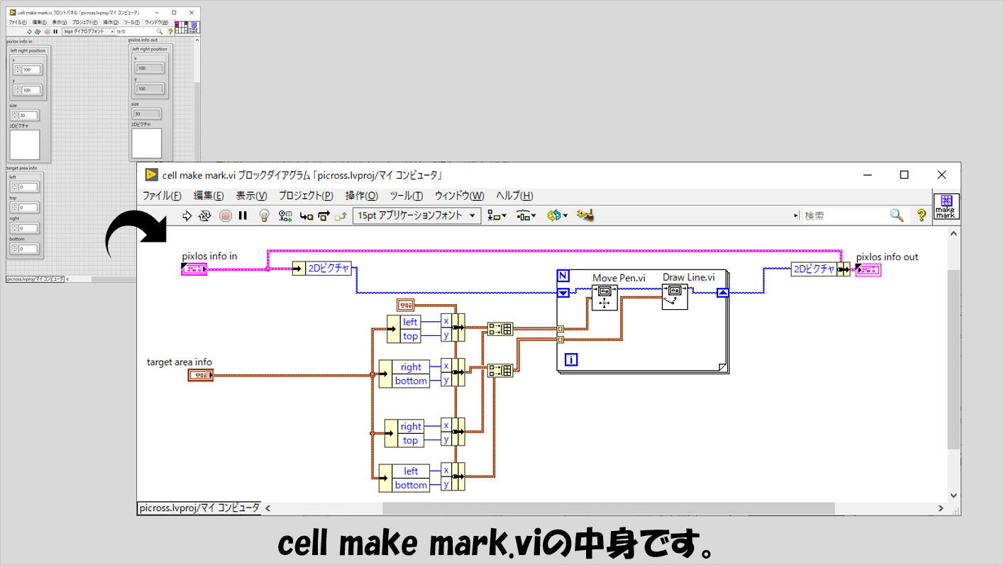Screen dimensions: 1004x565
Task: Open 表示 menu in block diagram
Action: pyautogui.click(x=251, y=196)
